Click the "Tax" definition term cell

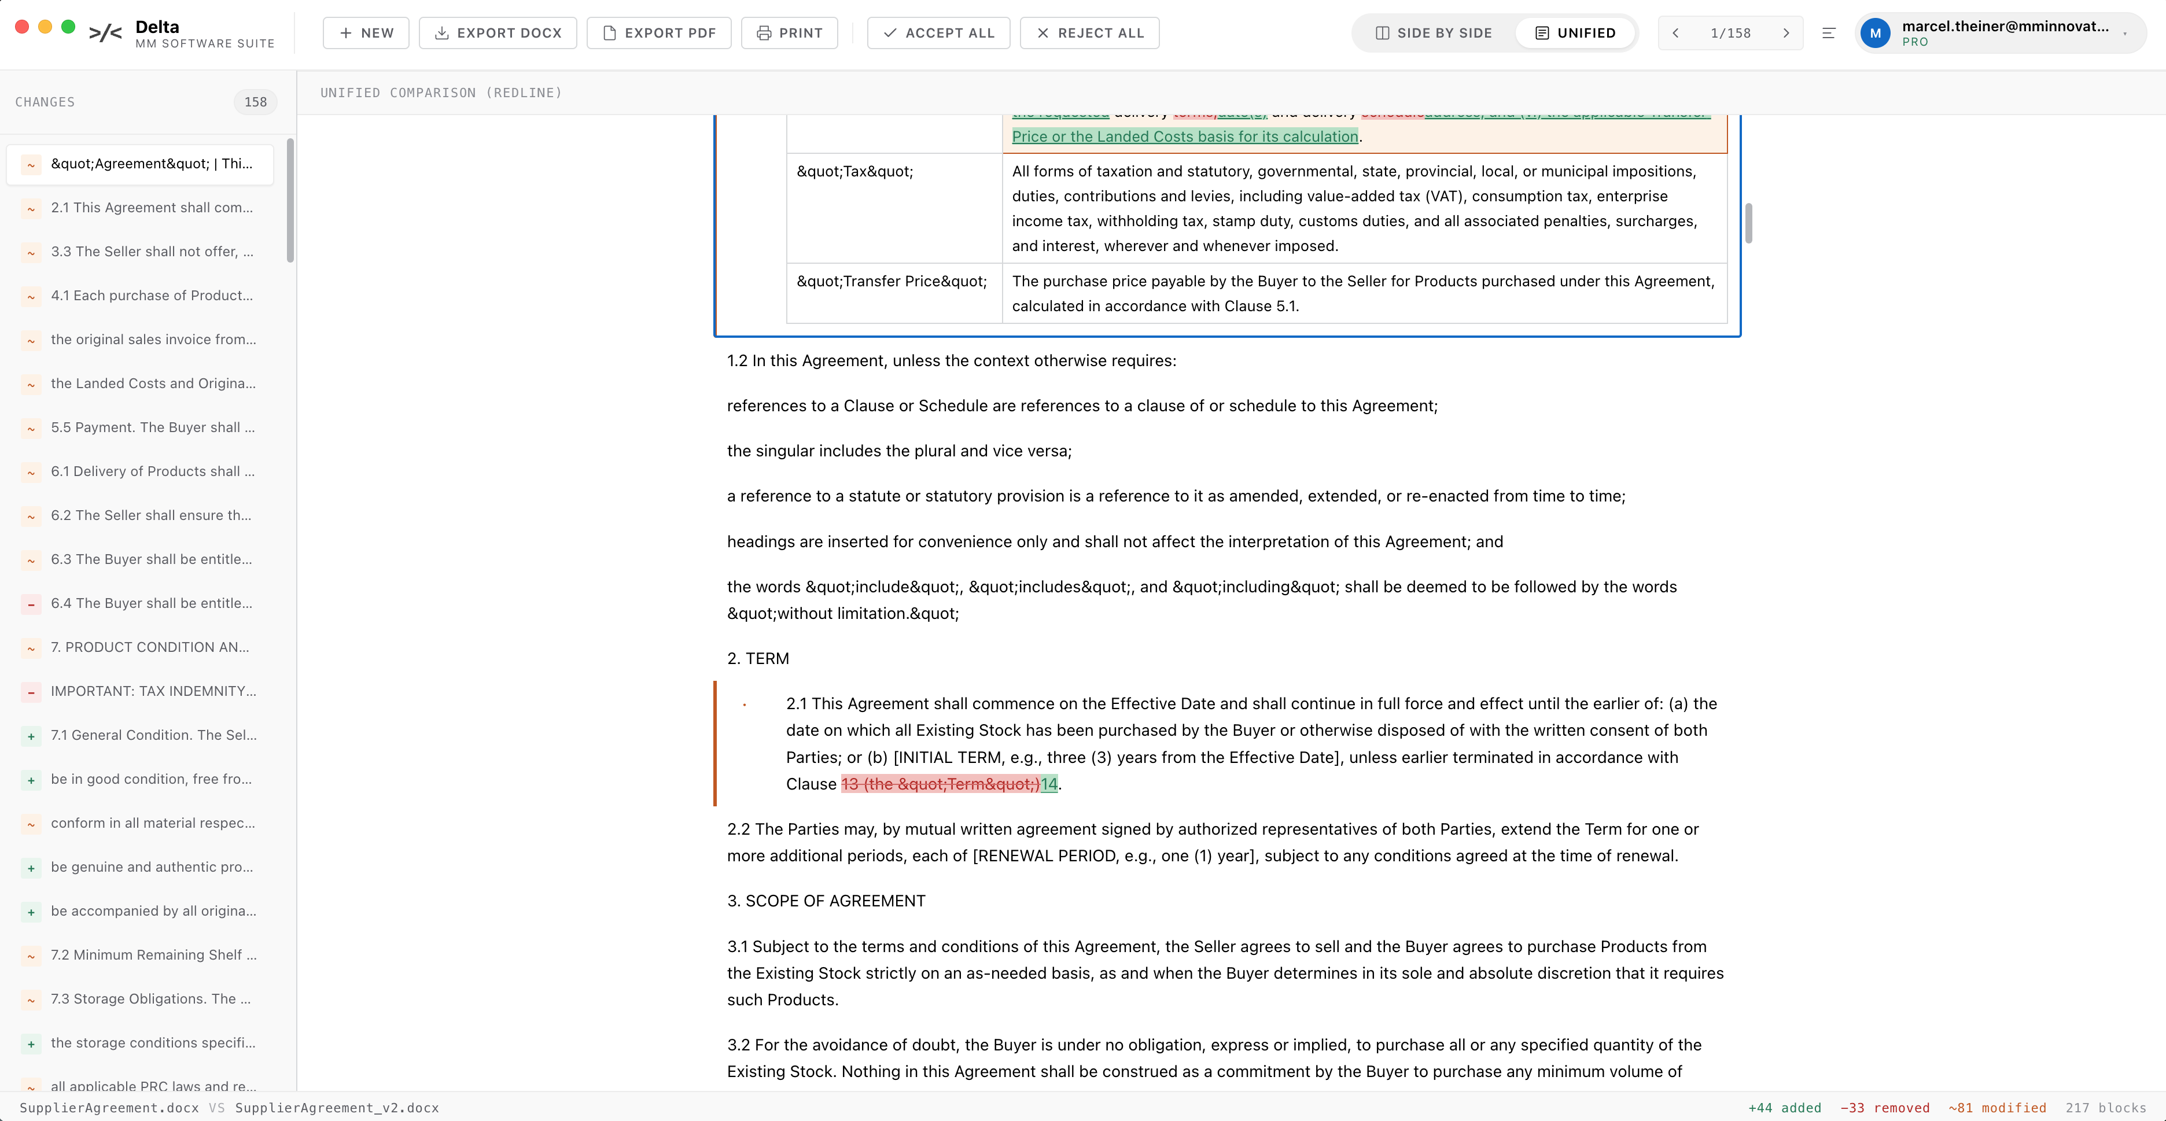pos(894,208)
